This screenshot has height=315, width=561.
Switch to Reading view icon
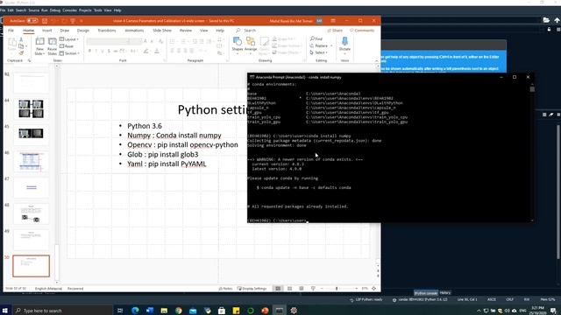302,288
